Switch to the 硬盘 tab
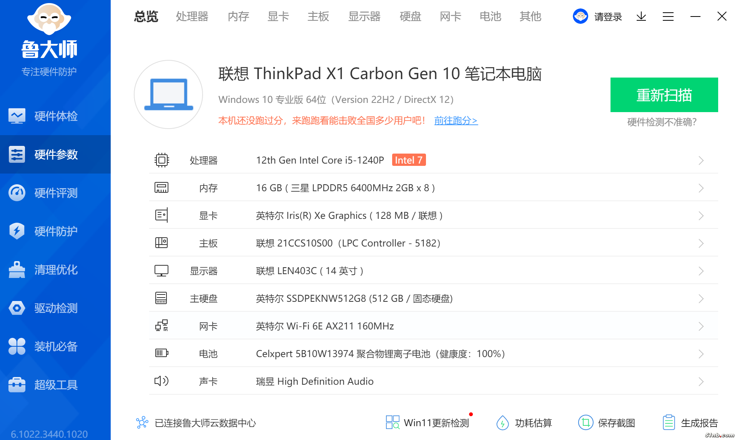The width and height of the screenshot is (737, 440). pyautogui.click(x=410, y=17)
